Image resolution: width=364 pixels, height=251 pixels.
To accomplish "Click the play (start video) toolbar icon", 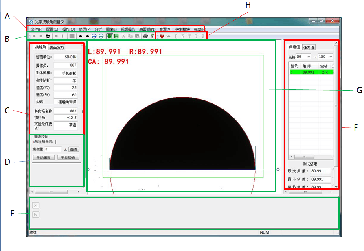I will click(x=34, y=36).
